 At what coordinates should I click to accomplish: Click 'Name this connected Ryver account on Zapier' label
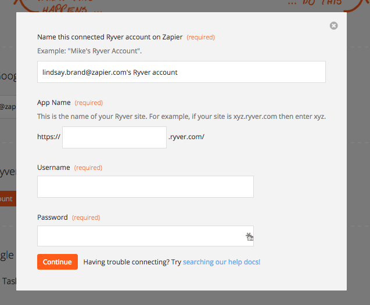[x=110, y=37]
